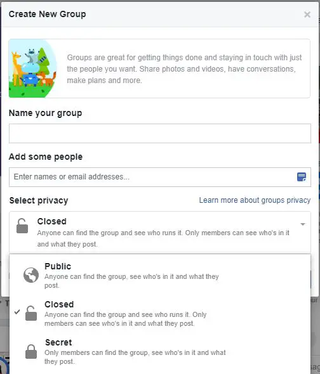Click the Public option description text

click(131, 281)
